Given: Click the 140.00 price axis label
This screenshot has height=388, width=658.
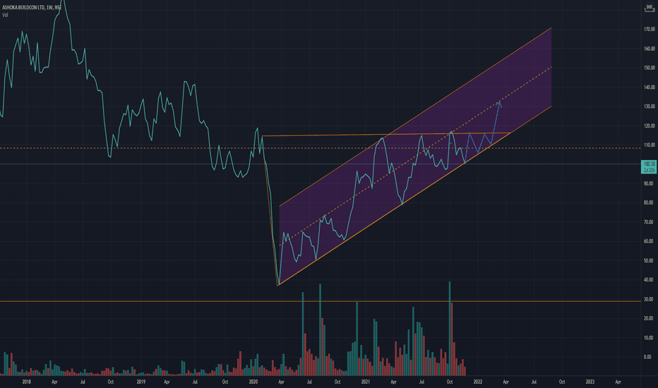Looking at the screenshot, I should click(x=650, y=87).
